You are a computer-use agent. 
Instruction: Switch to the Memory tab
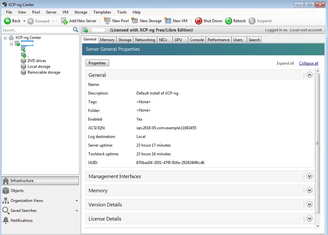pyautogui.click(x=107, y=40)
